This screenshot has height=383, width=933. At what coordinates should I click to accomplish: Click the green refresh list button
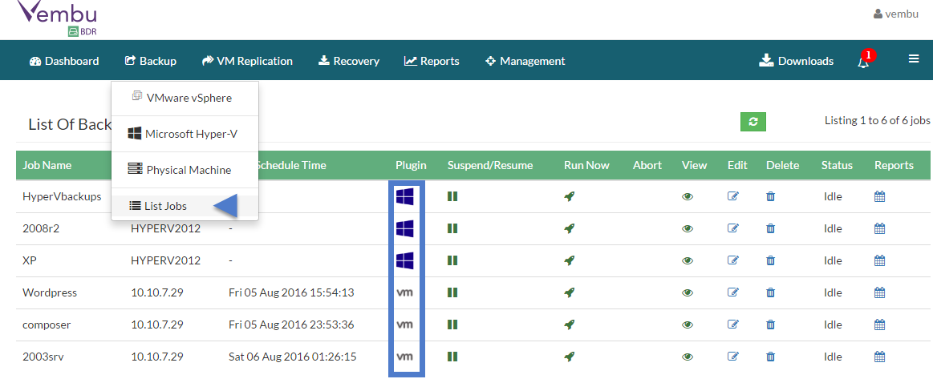(753, 121)
